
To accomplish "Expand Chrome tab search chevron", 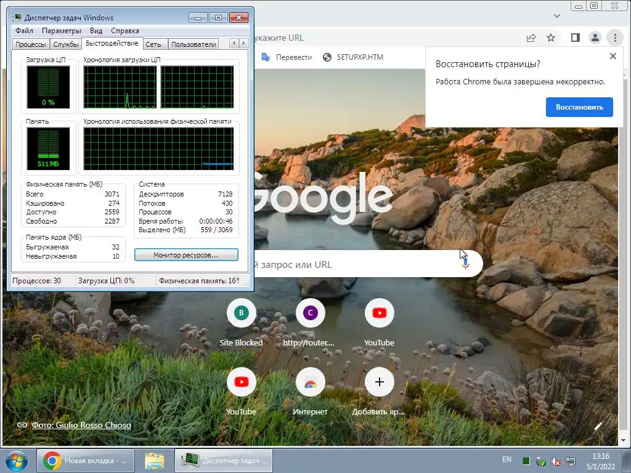I will [557, 16].
